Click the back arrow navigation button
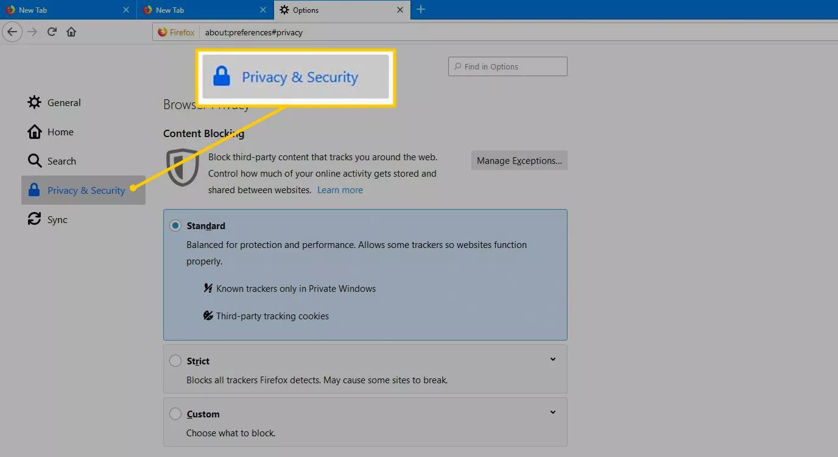The width and height of the screenshot is (838, 457). 12,32
